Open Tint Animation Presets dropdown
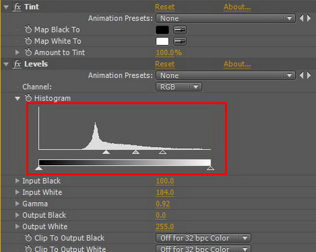 click(x=226, y=18)
